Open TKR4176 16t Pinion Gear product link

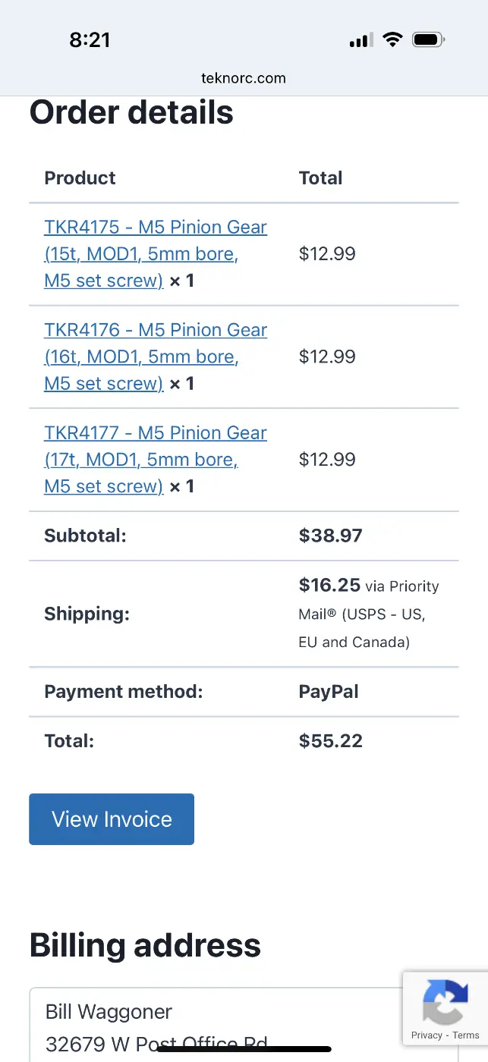[156, 357]
